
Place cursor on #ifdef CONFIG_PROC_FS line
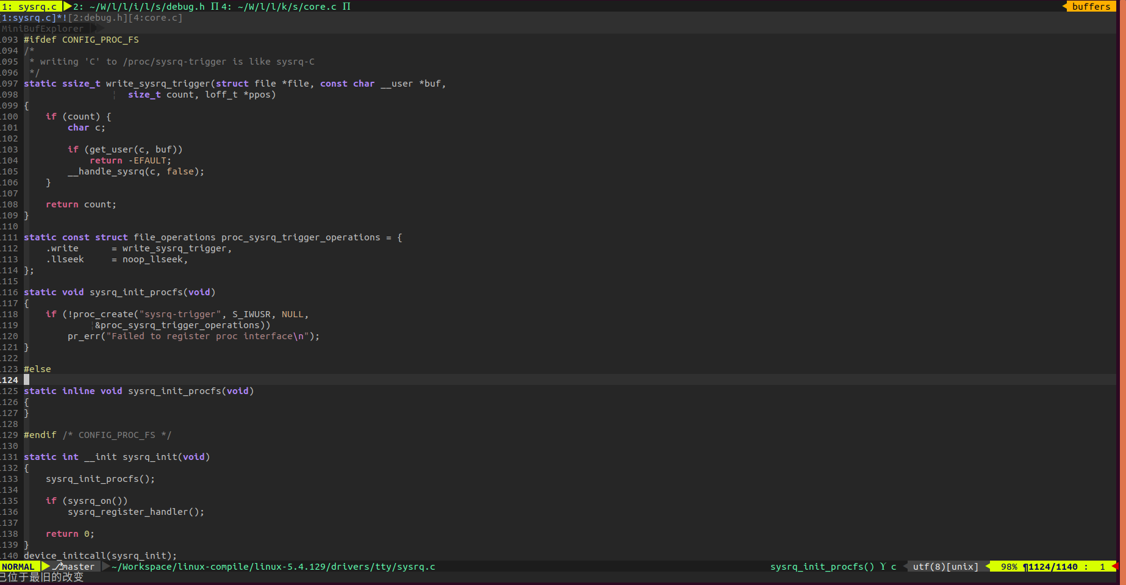pos(81,40)
